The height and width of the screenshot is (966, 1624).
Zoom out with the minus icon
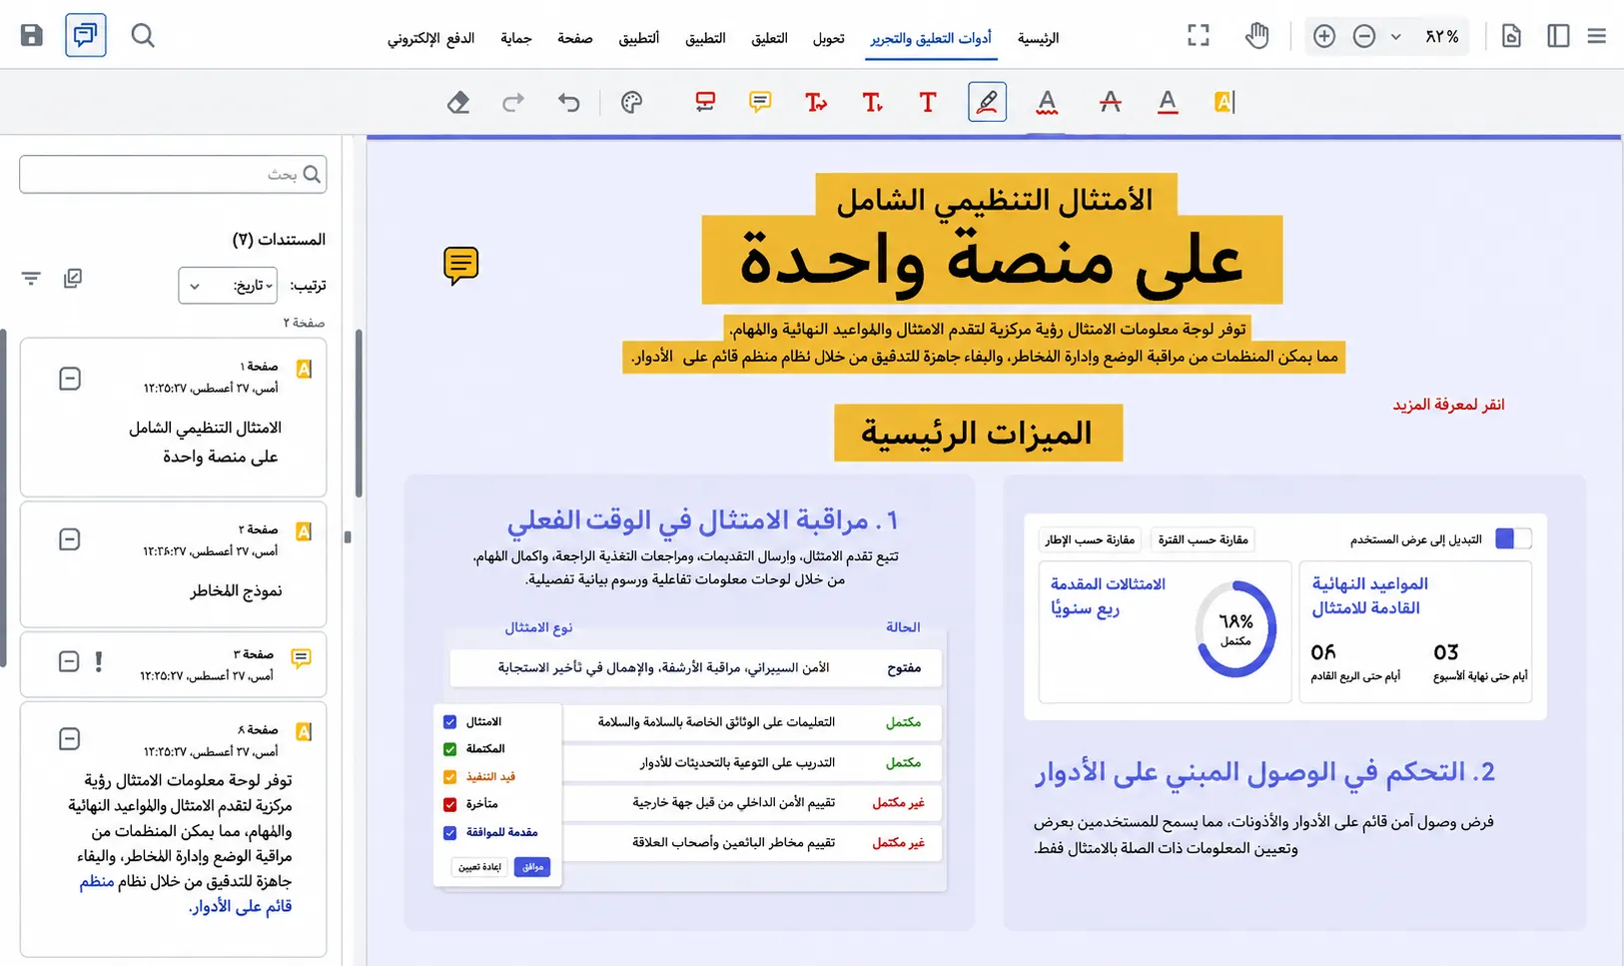pyautogui.click(x=1364, y=36)
